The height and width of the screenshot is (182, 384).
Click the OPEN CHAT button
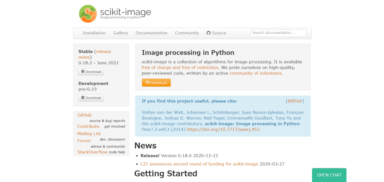click(x=329, y=175)
